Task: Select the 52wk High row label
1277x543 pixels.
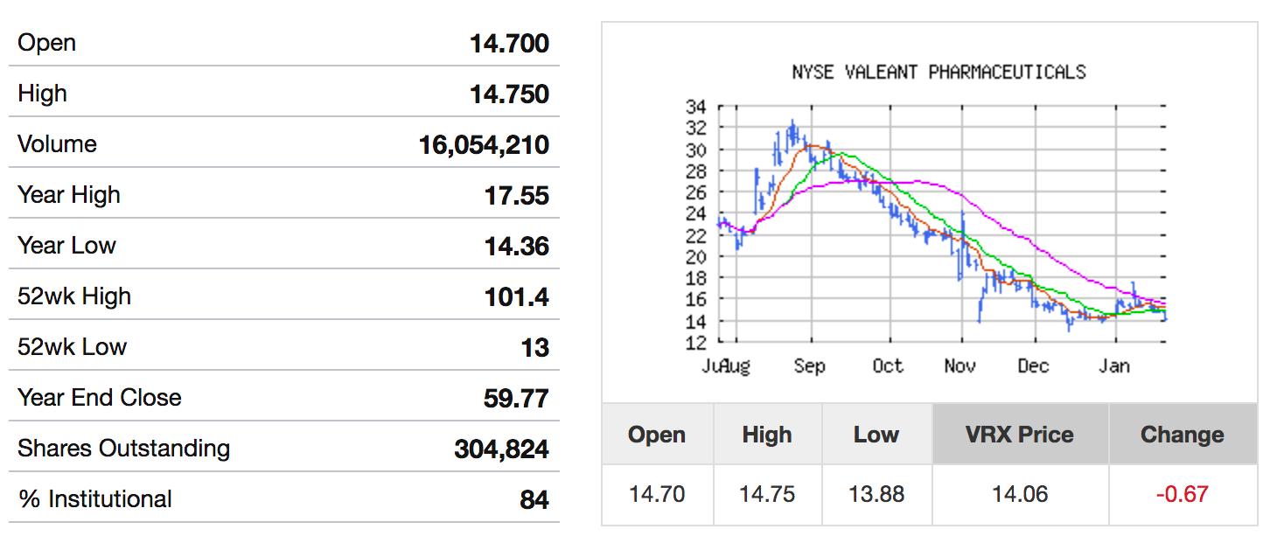Action: (74, 296)
